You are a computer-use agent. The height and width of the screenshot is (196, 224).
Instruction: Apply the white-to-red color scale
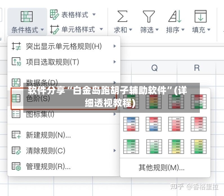[176, 124]
